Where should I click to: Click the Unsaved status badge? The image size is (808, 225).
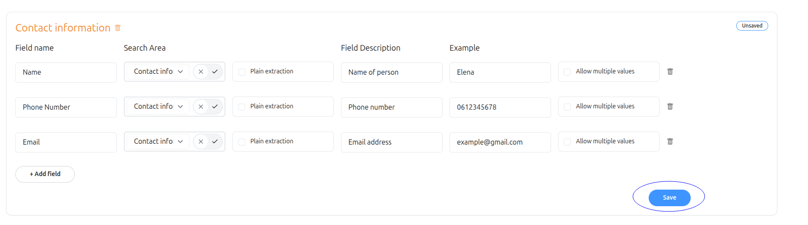tap(752, 26)
